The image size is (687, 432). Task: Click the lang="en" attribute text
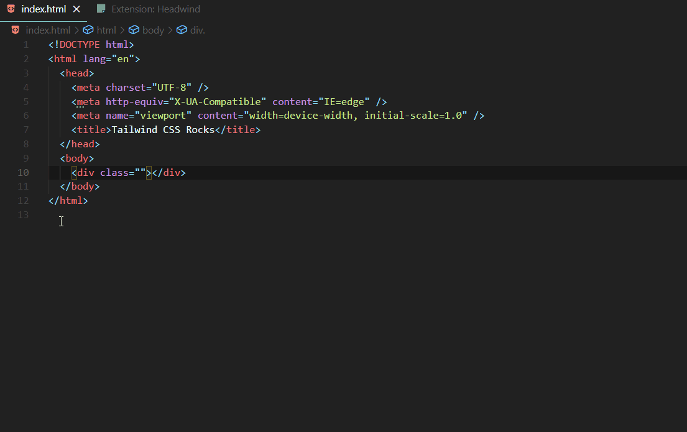109,59
